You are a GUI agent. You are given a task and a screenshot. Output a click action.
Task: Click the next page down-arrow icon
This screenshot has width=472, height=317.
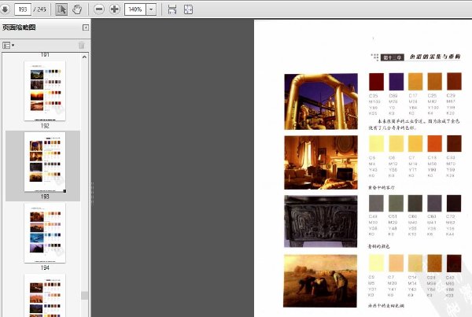point(6,9)
